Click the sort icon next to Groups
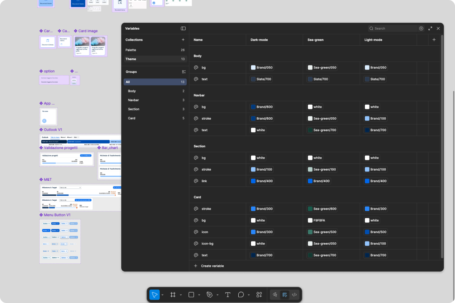The image size is (455, 303). tap(184, 72)
